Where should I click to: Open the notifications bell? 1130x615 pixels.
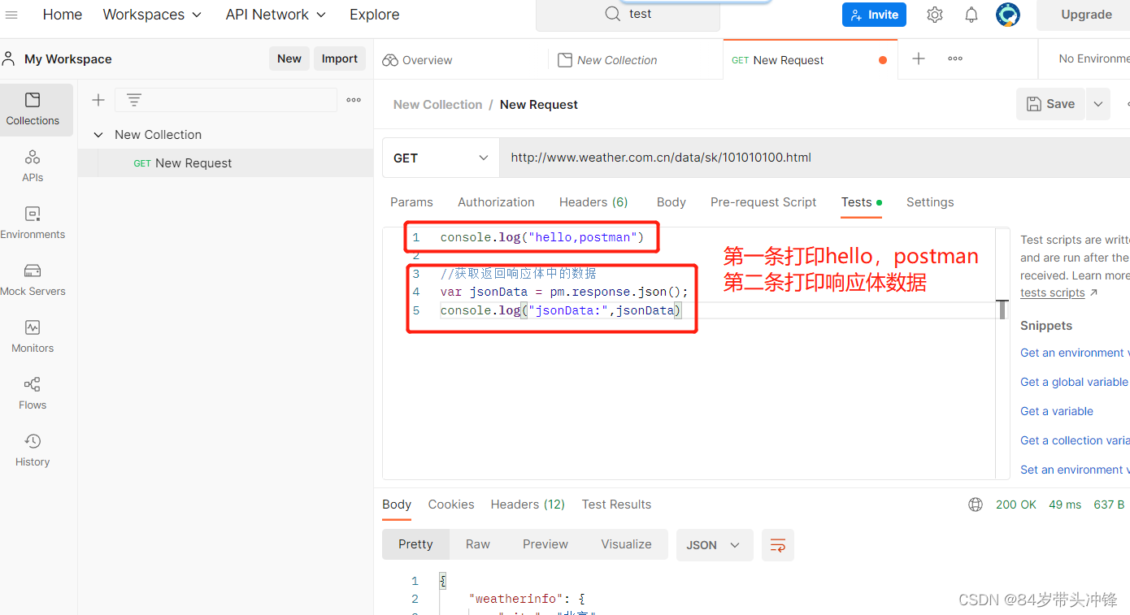point(971,14)
